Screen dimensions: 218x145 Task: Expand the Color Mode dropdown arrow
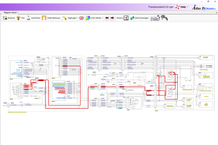[x=103, y=18]
